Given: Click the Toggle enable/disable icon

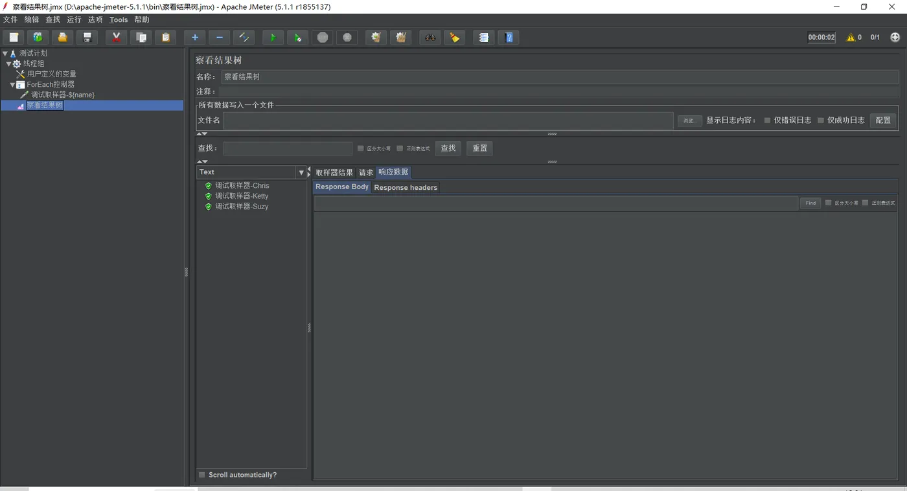Looking at the screenshot, I should (x=244, y=38).
